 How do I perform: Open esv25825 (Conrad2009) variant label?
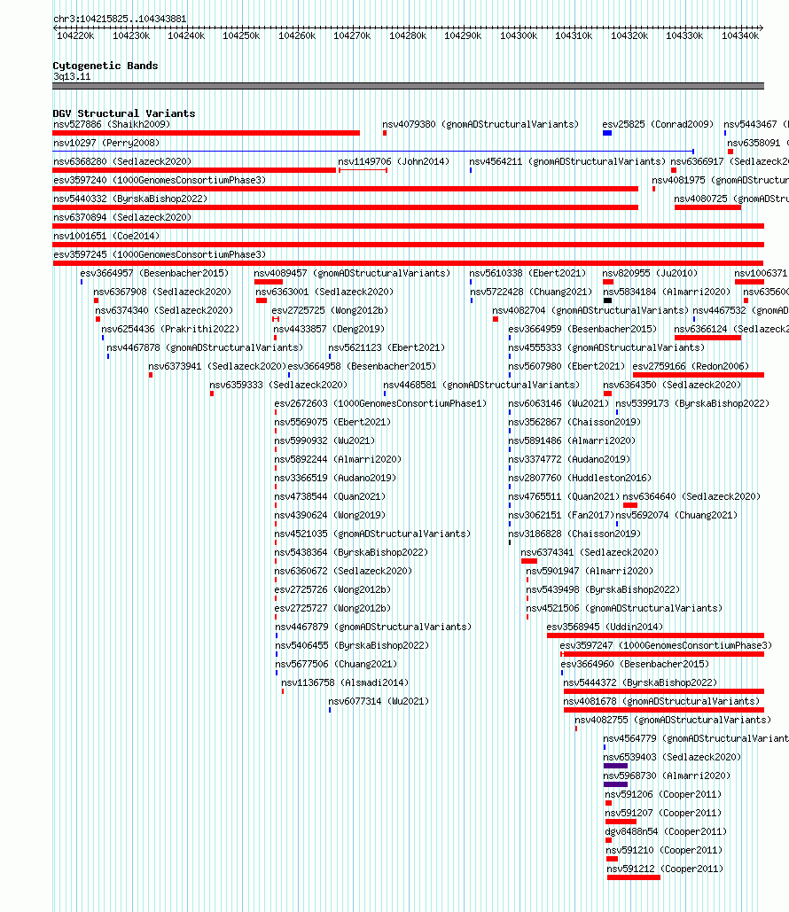(658, 124)
